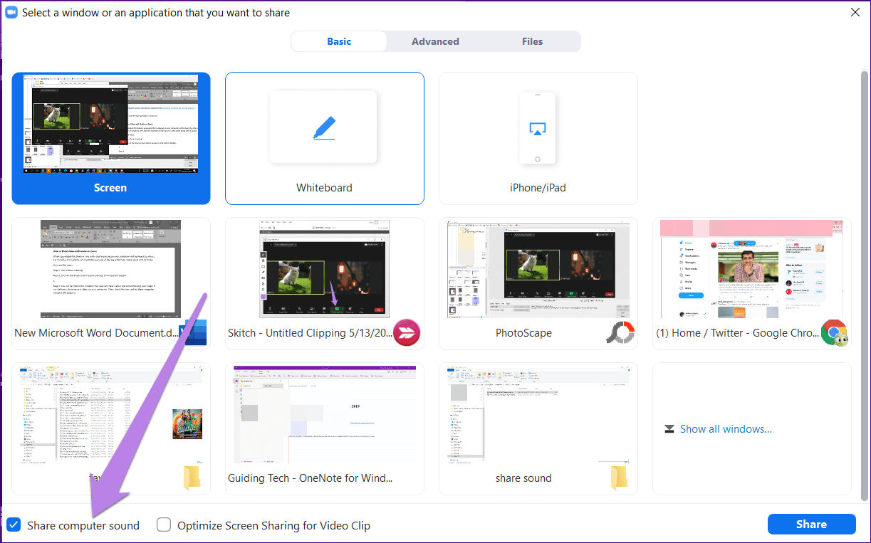Click the iPhone/iPad AirPlay device icon
Image resolution: width=871 pixels, height=543 pixels.
point(538,128)
